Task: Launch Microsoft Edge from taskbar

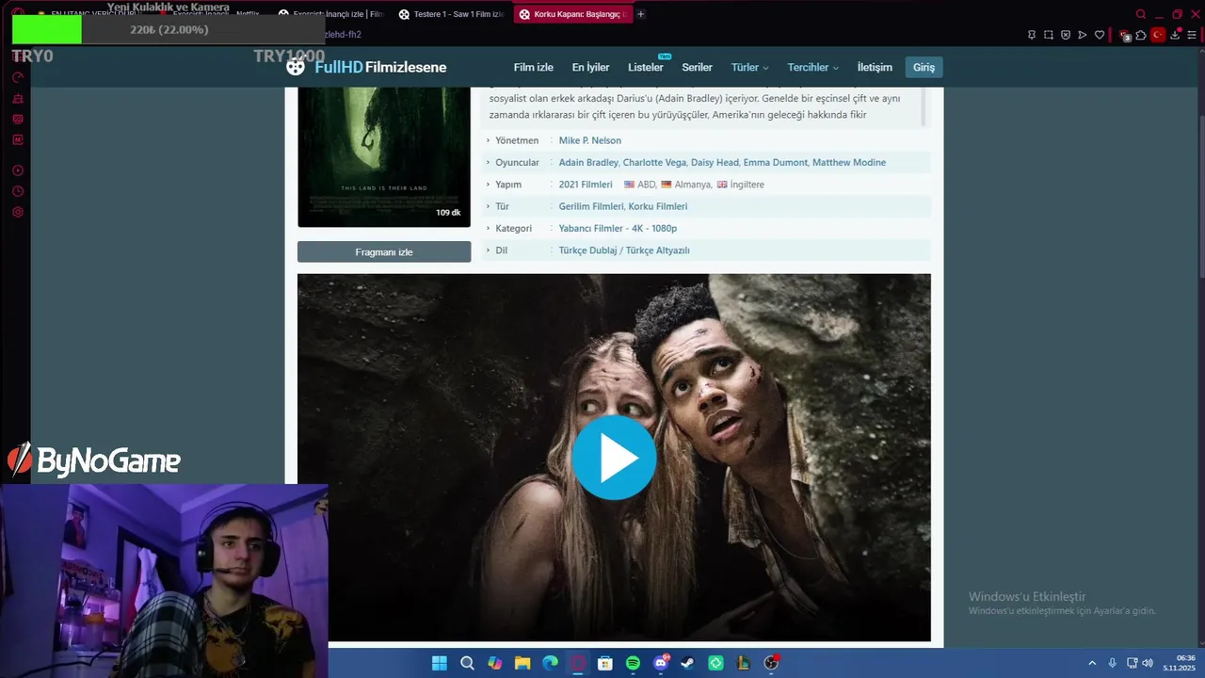Action: click(550, 663)
